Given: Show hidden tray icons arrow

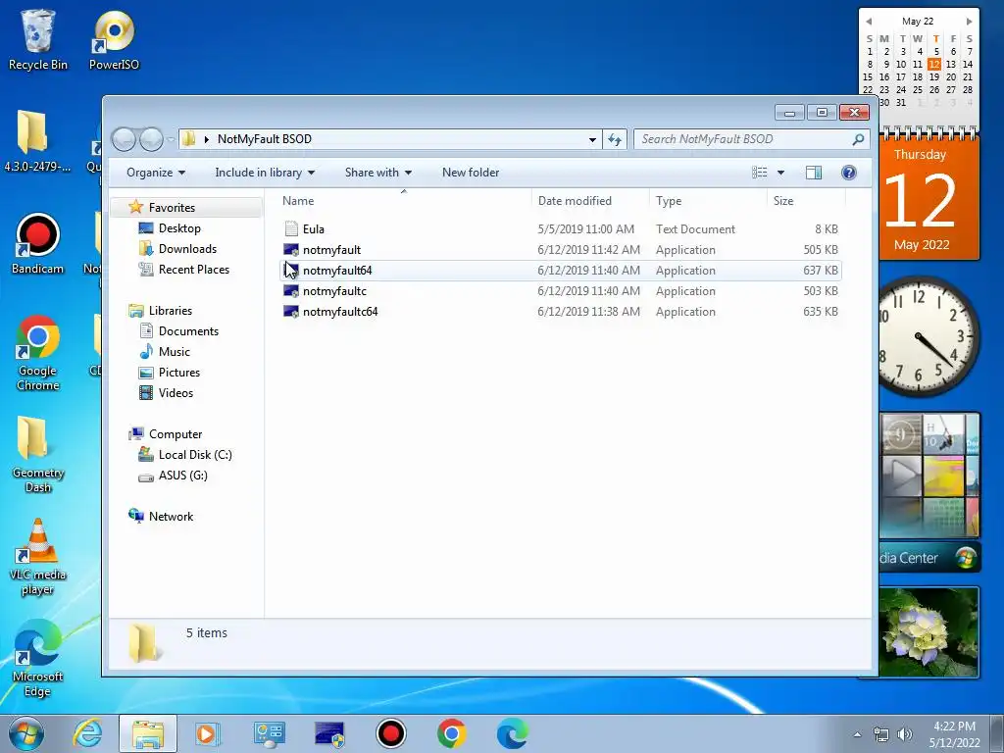Looking at the screenshot, I should (x=857, y=734).
